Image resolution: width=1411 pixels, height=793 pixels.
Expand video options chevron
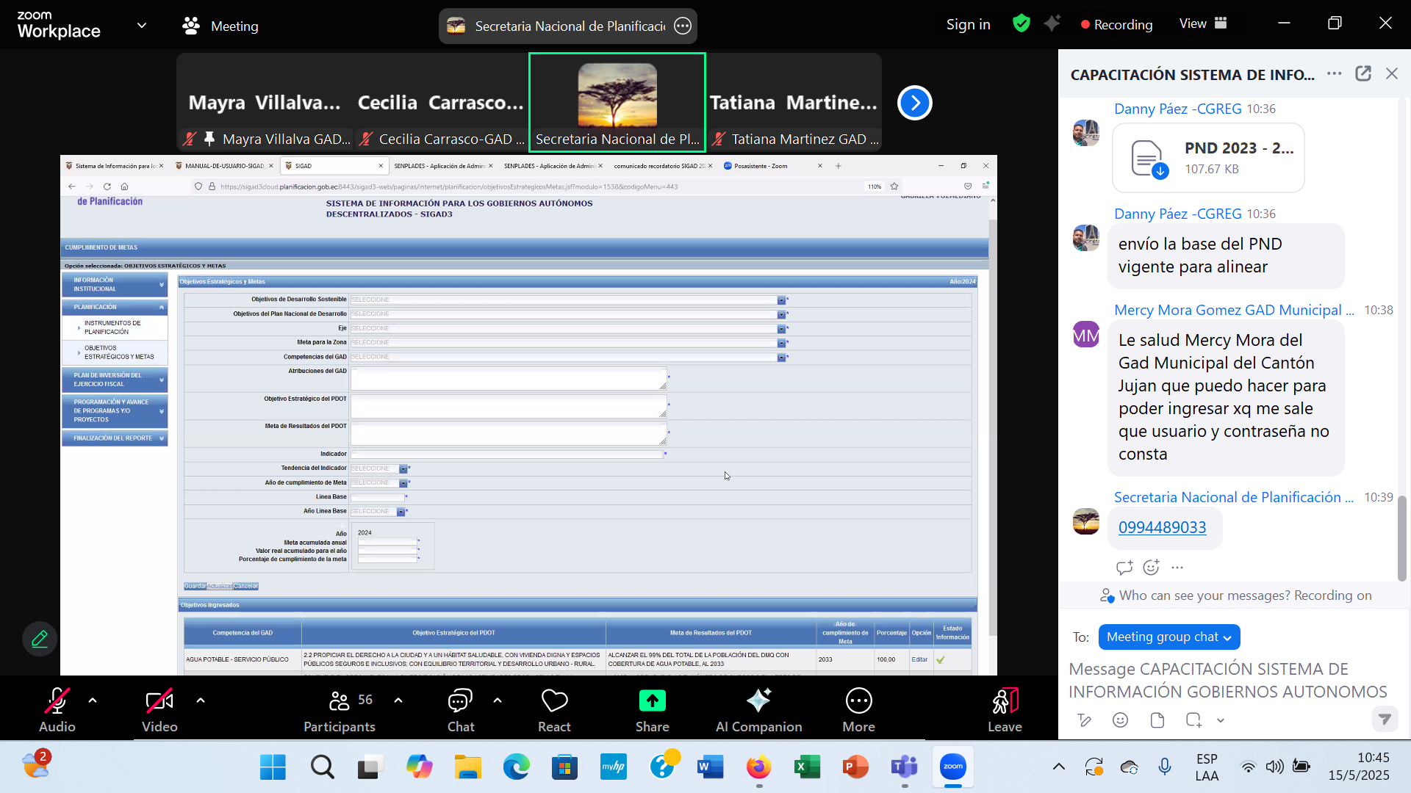tap(201, 700)
